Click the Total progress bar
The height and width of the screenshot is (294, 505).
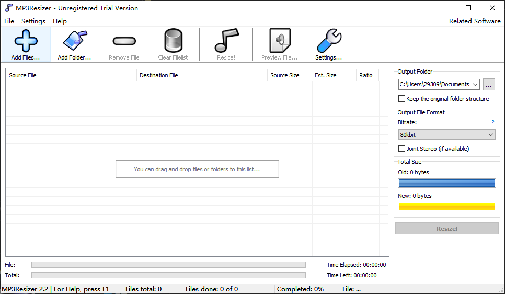coord(168,275)
